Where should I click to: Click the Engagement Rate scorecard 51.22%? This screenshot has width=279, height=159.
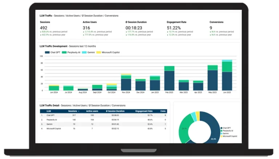tap(174, 28)
